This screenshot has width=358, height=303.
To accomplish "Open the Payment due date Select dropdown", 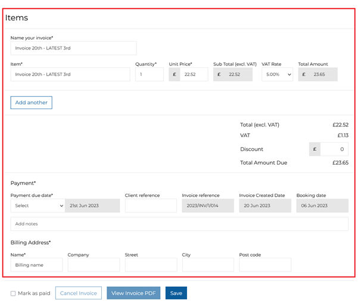I will (38, 206).
